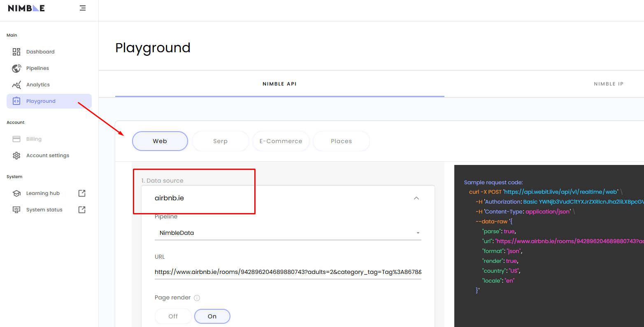Turn Page render Off
Image resolution: width=644 pixels, height=327 pixels.
(x=173, y=316)
